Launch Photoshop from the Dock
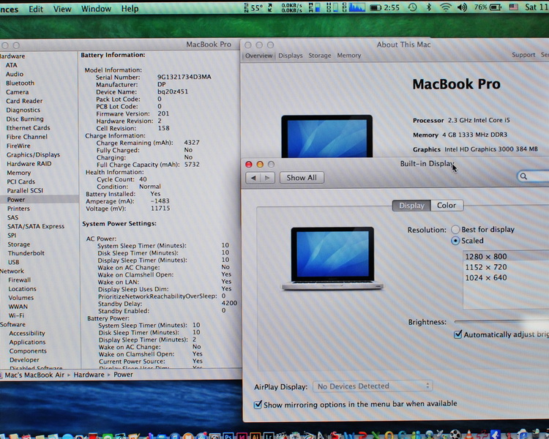The width and height of the screenshot is (549, 439). tap(228, 436)
